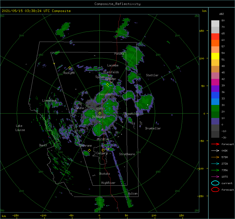Screen dimensions: 235x219
Task: Click the Innisfail city label
Action: click(x=105, y=94)
